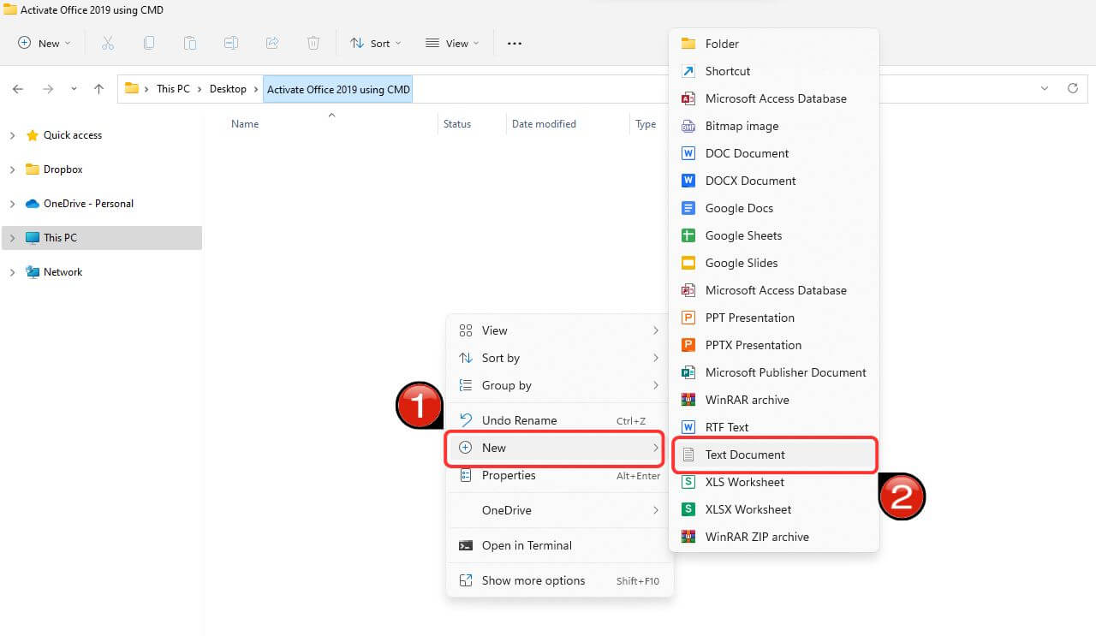Click Activate Office 2019 using CMD breadcrumb

coord(338,89)
